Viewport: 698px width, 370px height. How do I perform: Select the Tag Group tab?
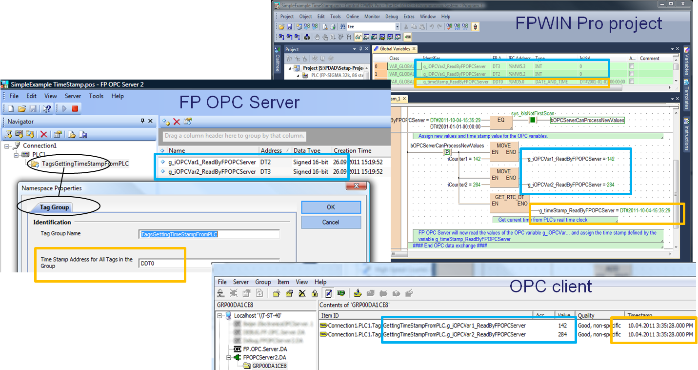tap(54, 207)
